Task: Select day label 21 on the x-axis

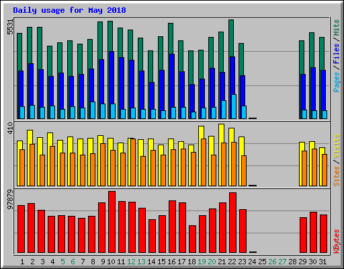Action: [222, 262]
